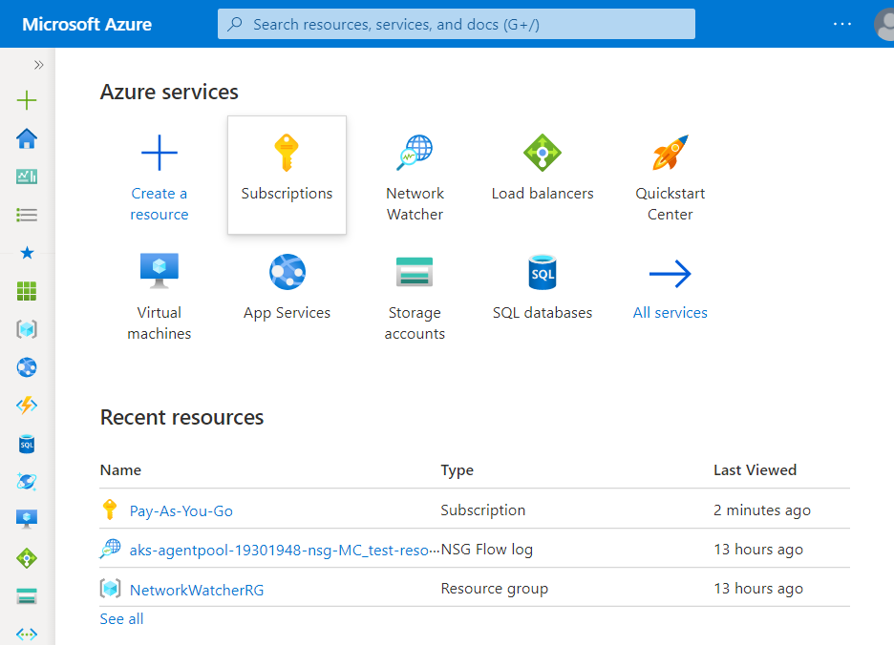The image size is (894, 645).
Task: Expand the left sidebar menu chevrons
Action: pyautogui.click(x=39, y=65)
